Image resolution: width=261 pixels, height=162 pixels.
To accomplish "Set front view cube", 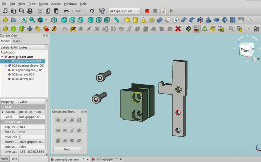I will [64, 20].
